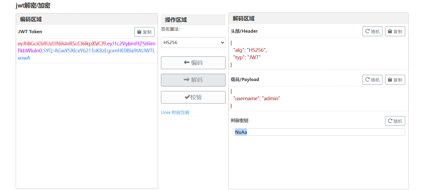
Task: Open the Unix 时间互转 link
Action: pyautogui.click(x=175, y=112)
